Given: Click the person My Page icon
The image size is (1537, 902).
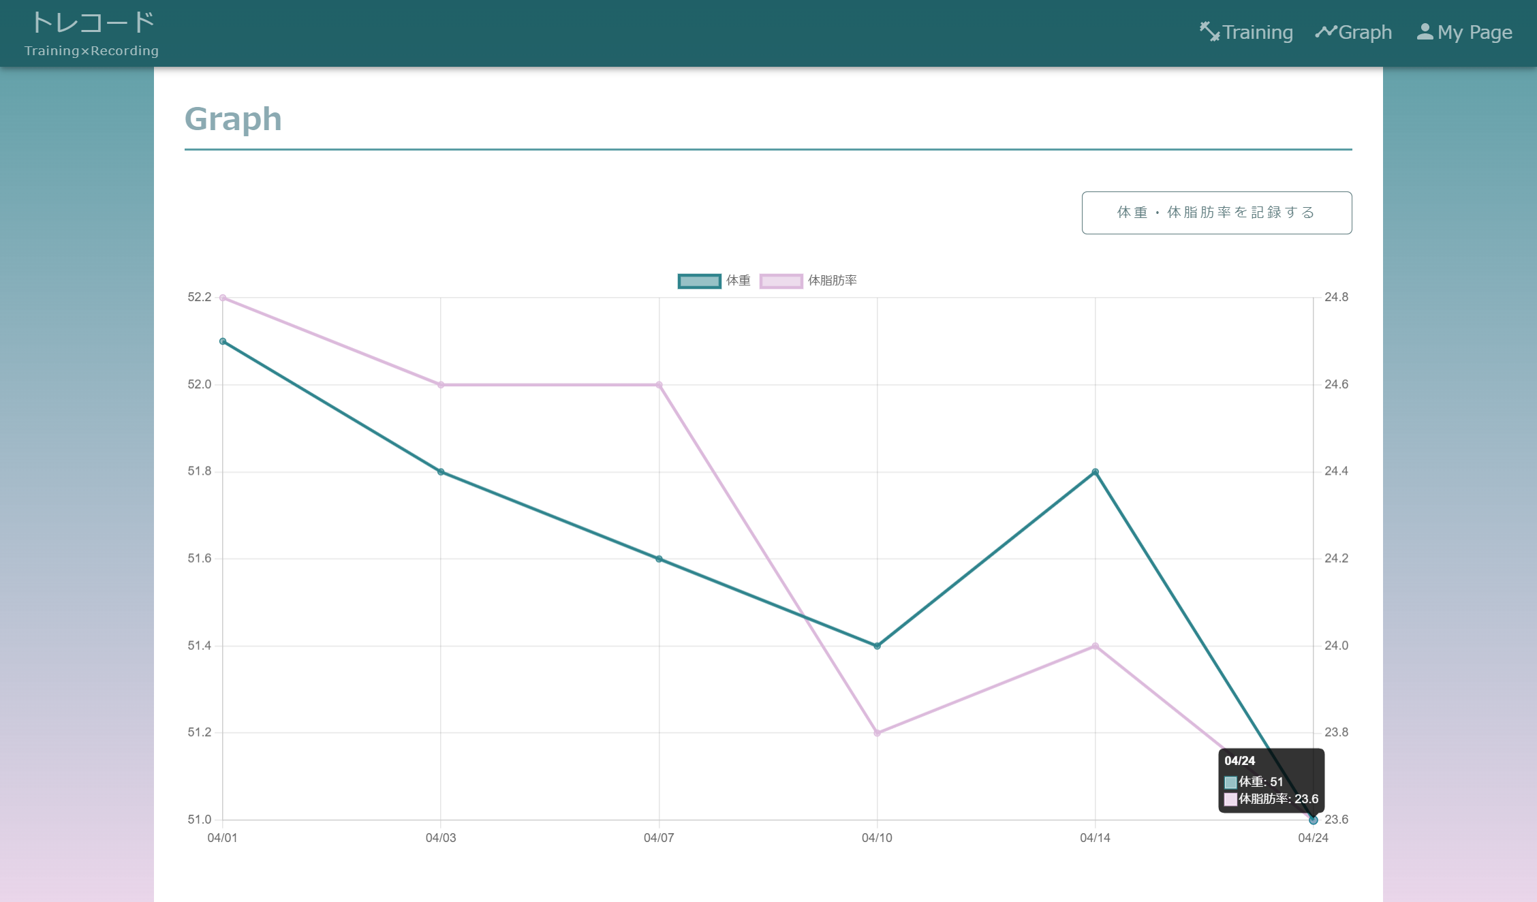Looking at the screenshot, I should click(x=1425, y=32).
